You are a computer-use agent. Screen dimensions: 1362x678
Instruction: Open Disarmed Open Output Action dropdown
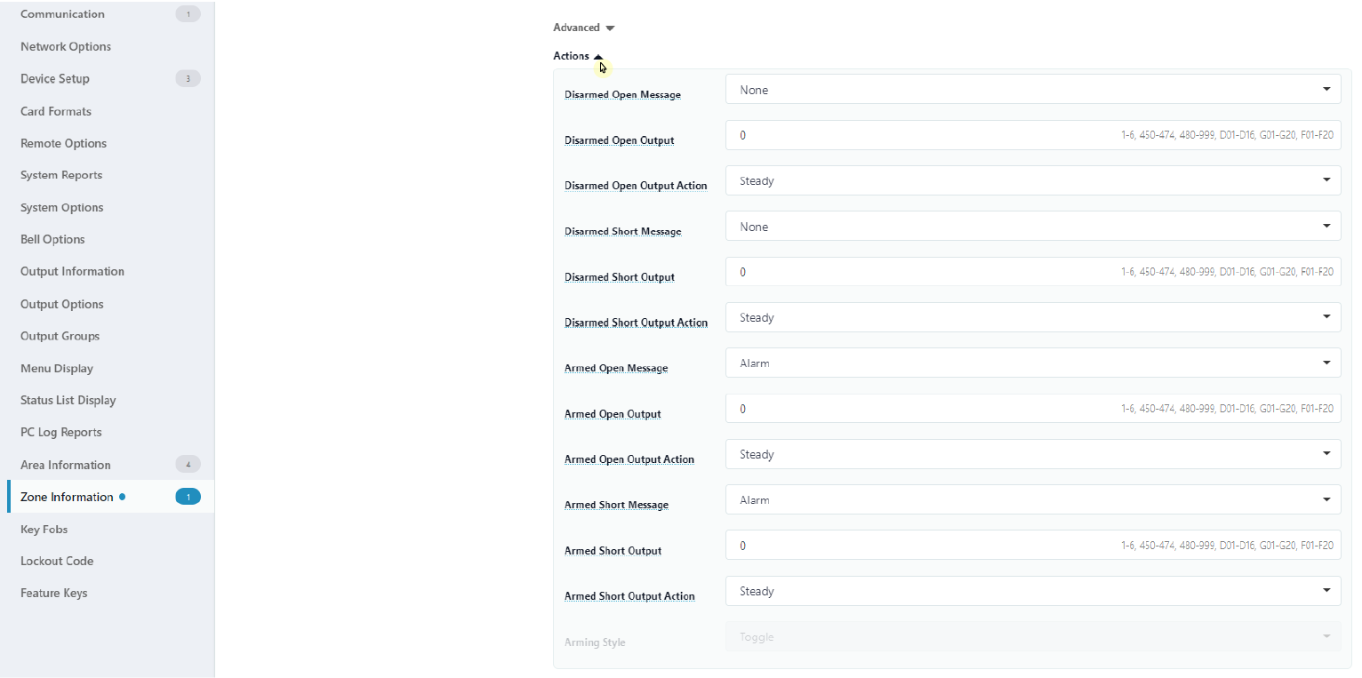1032,181
